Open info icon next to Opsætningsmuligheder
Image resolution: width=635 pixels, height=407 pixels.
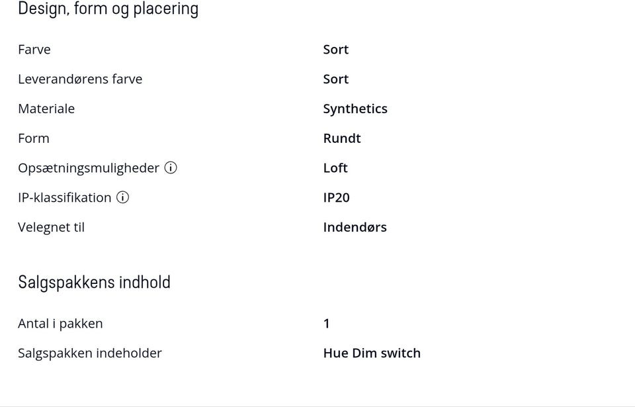[171, 168]
